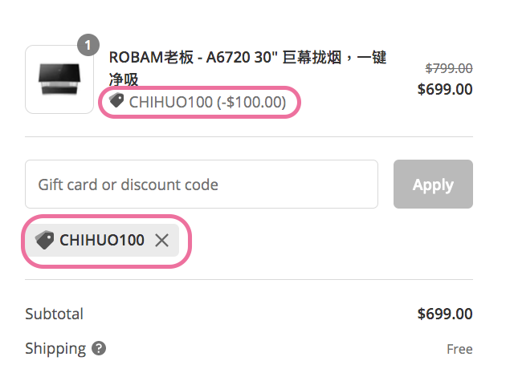The image size is (510, 365).
Task: Remove the CHIHUO100 discount code
Action: [x=161, y=241]
